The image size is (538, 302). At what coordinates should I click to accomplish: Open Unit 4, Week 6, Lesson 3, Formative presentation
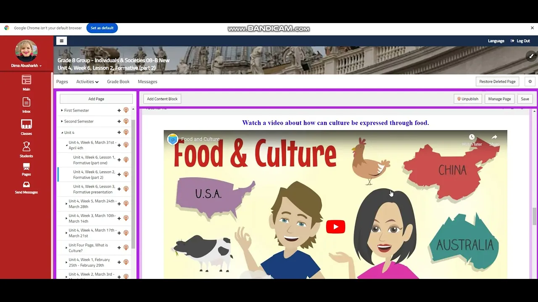pyautogui.click(x=94, y=189)
